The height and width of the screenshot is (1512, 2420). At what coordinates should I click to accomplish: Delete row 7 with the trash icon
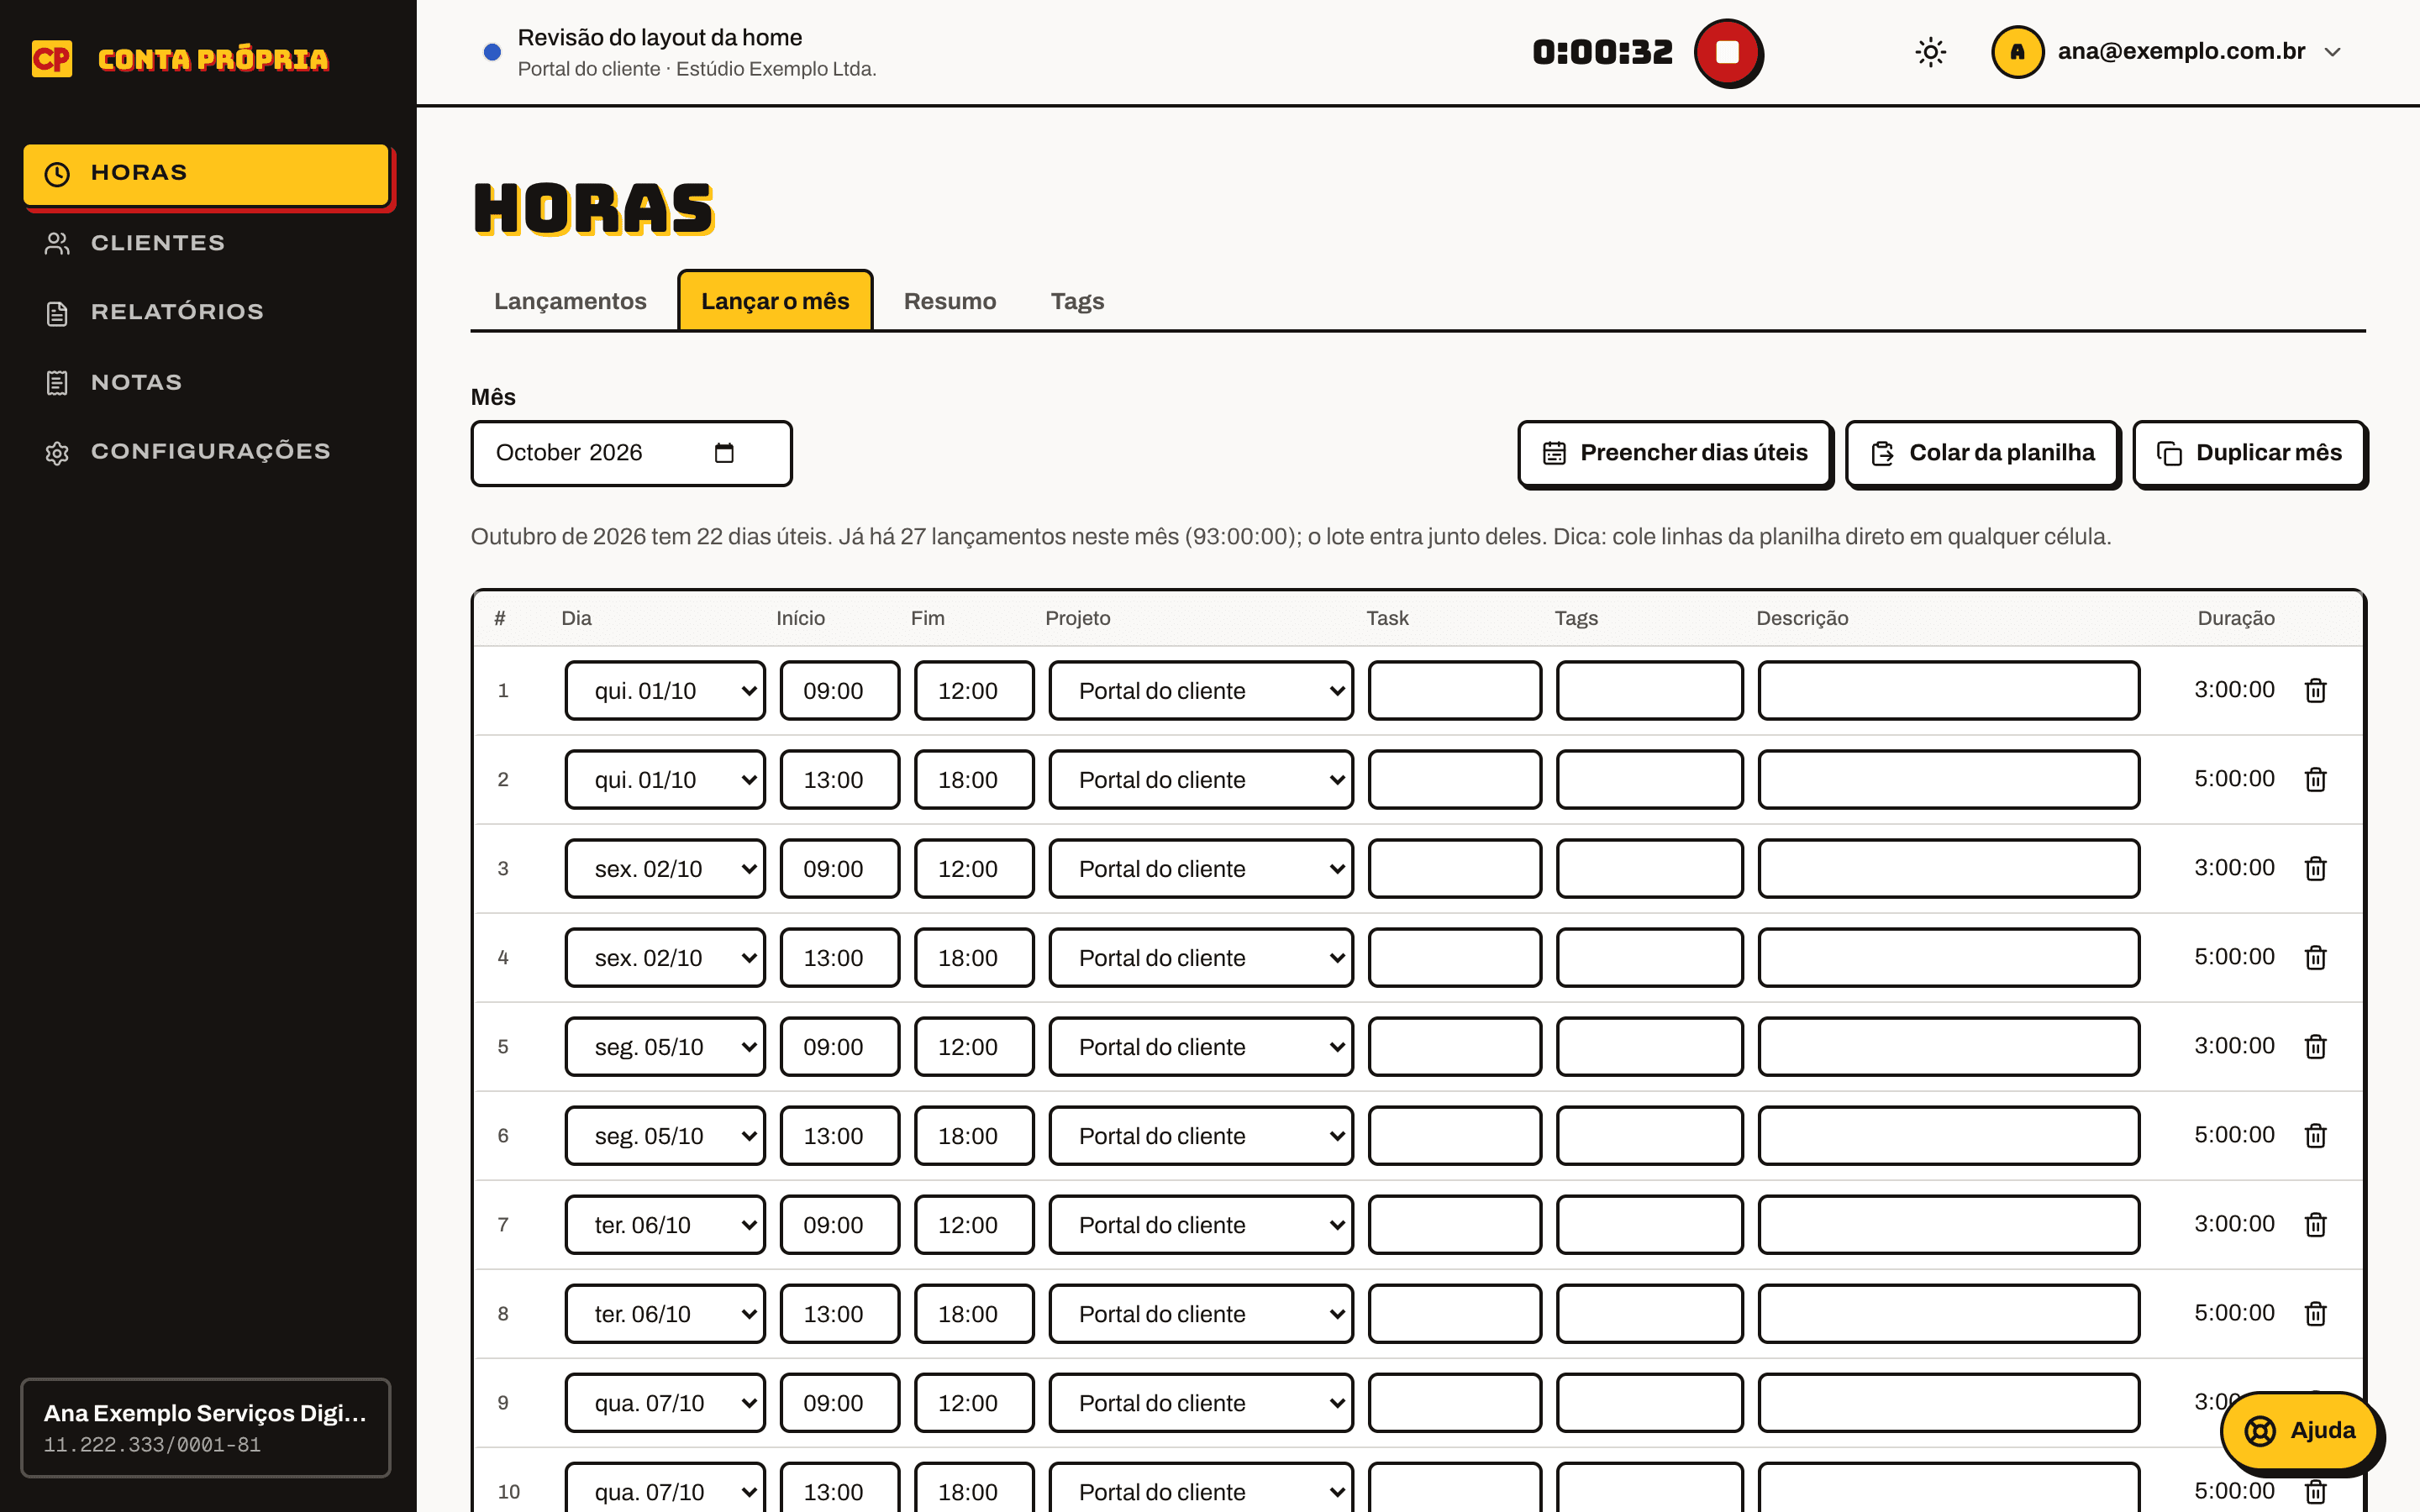coord(2315,1224)
